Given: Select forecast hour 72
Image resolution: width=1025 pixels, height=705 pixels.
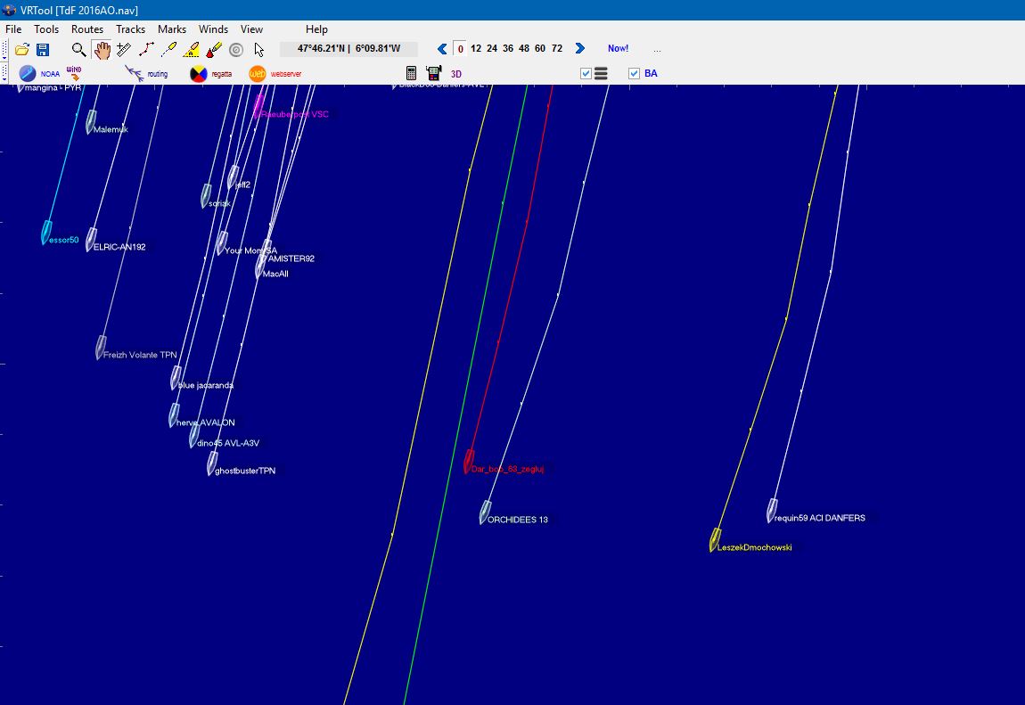Looking at the screenshot, I should (x=557, y=48).
